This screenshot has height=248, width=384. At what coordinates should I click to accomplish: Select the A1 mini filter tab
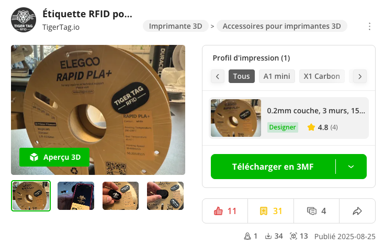(x=277, y=76)
